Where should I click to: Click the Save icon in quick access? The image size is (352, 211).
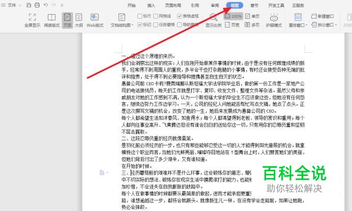[x=28, y=5]
